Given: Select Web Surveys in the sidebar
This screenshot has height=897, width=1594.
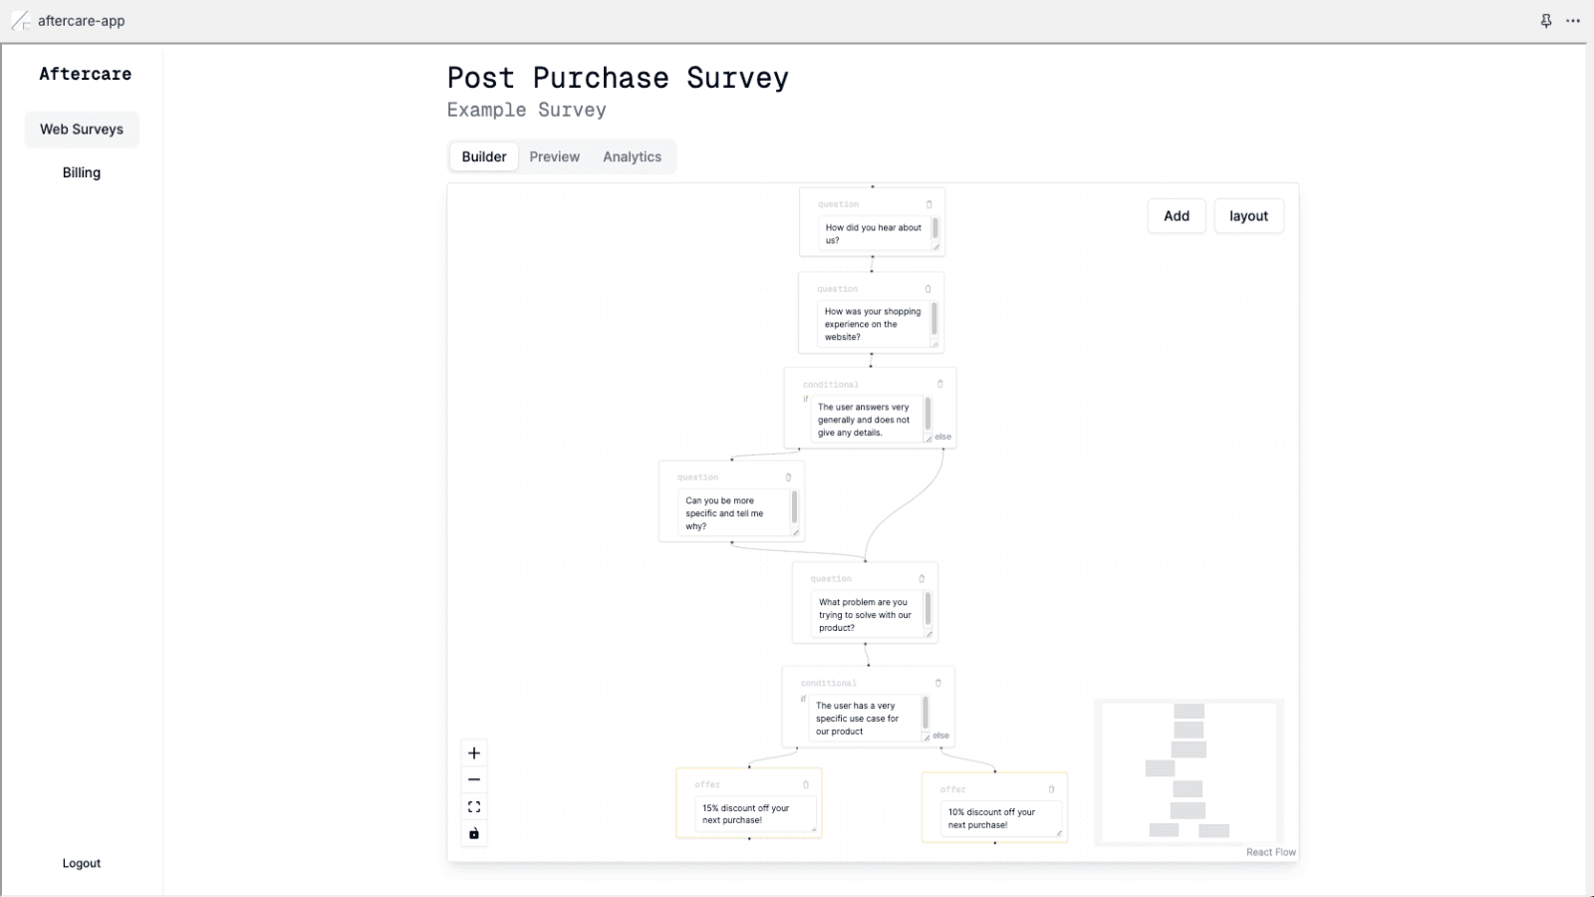Looking at the screenshot, I should (82, 129).
